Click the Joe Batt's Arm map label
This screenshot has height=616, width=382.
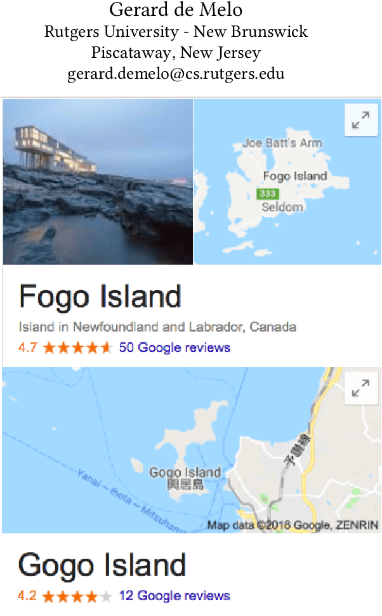point(282,143)
